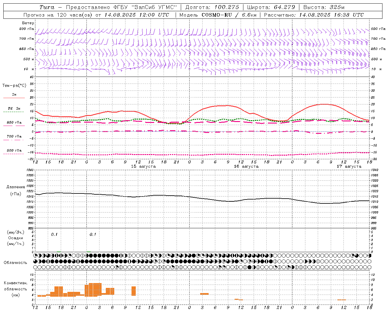387x310 pixels.
Task: Click "Прогноз на 120 часа(ов)" forecast text
Action: pos(58,15)
